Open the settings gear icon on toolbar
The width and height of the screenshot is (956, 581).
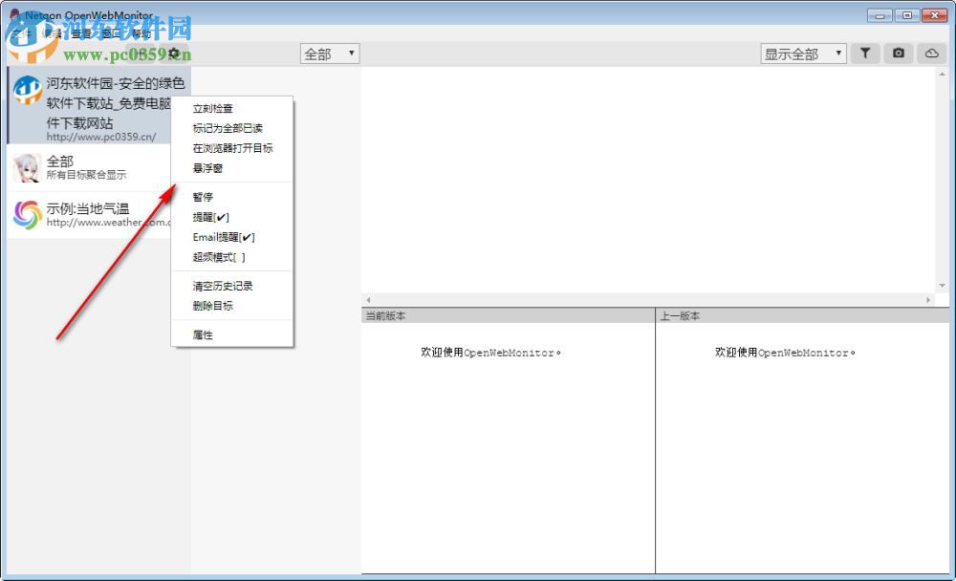point(174,54)
